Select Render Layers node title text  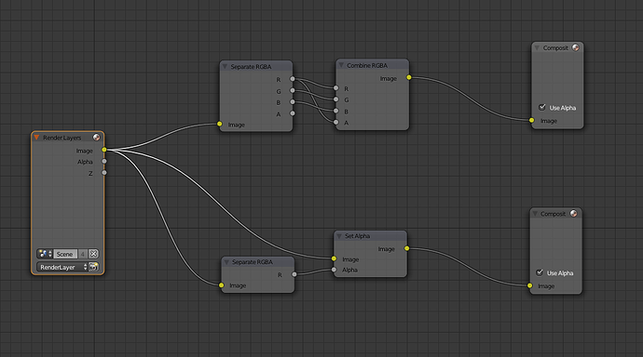(x=62, y=138)
